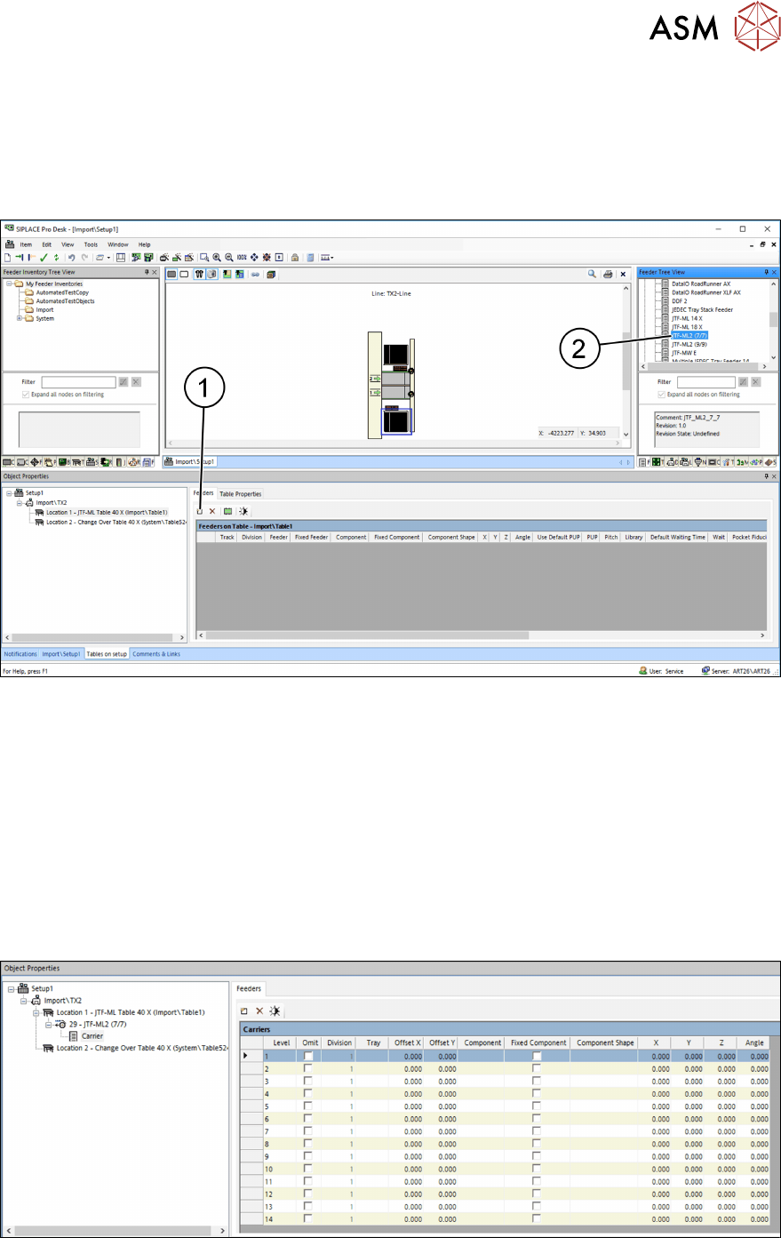Open the Notifications tab

coord(20,654)
